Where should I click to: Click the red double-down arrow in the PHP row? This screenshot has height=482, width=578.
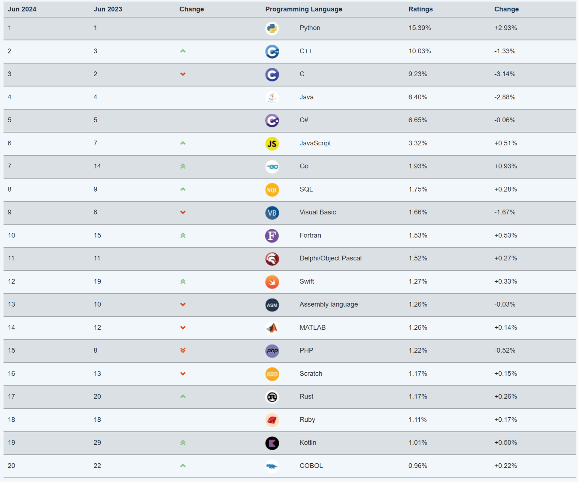click(x=183, y=350)
